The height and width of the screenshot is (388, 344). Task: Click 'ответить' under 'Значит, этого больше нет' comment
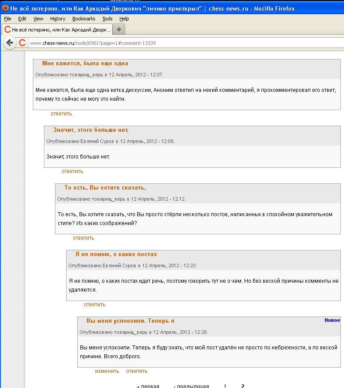pyautogui.click(x=72, y=171)
